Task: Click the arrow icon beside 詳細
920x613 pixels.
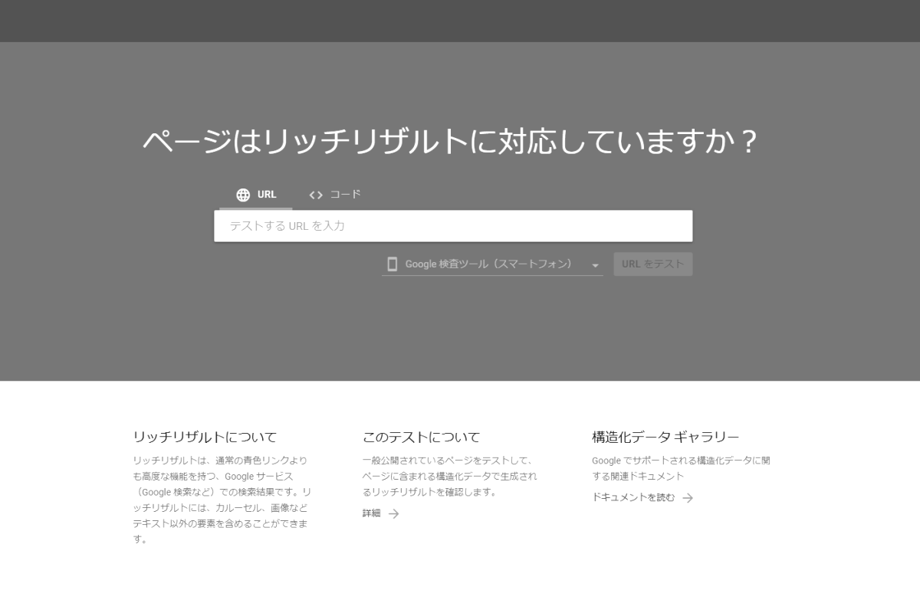Action: (x=393, y=514)
